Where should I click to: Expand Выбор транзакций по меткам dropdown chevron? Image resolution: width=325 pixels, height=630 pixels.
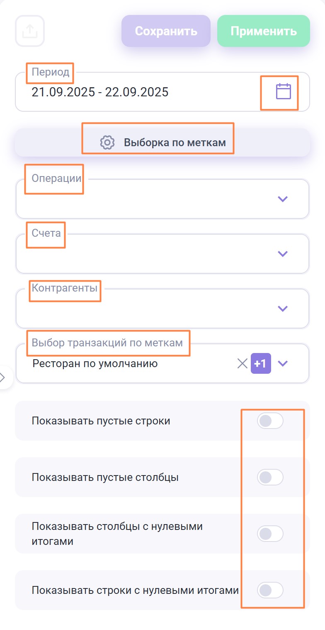pos(283,364)
